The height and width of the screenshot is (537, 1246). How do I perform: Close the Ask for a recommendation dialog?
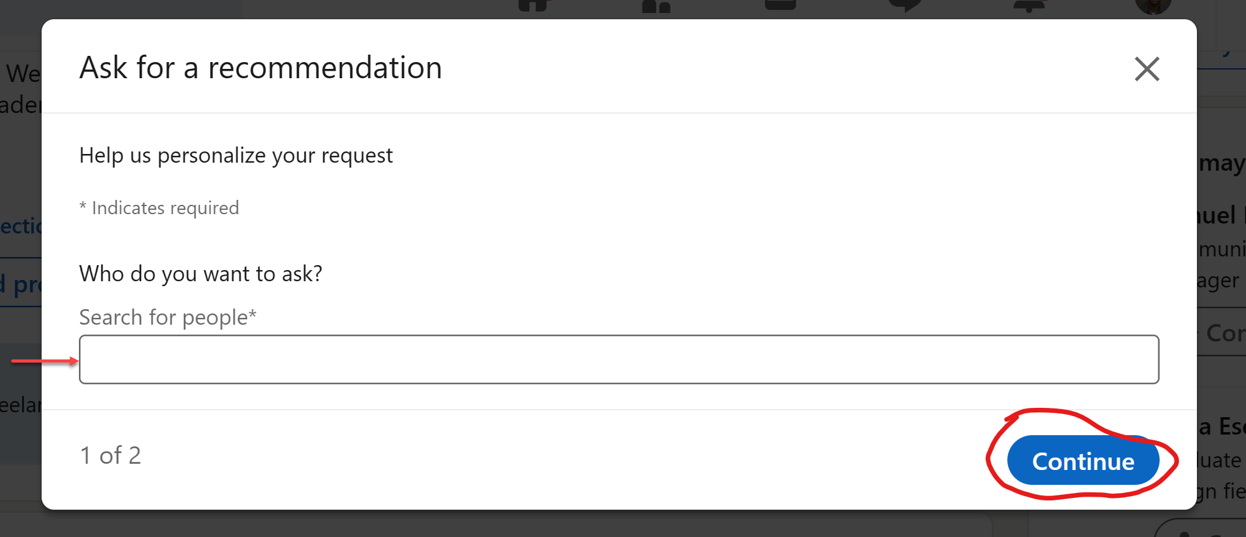click(x=1147, y=69)
